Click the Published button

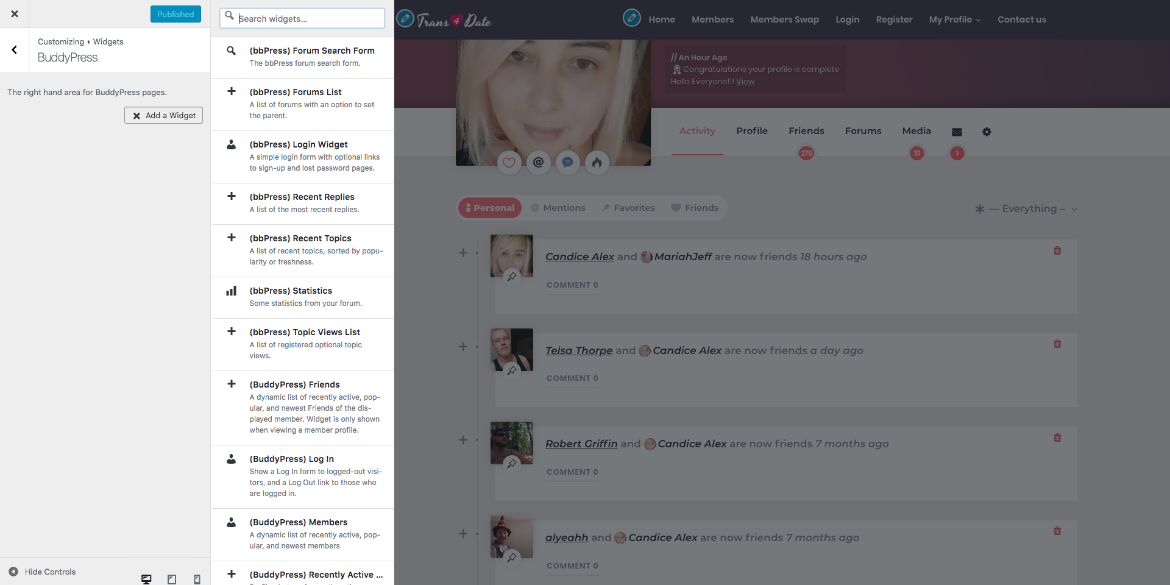click(x=175, y=14)
